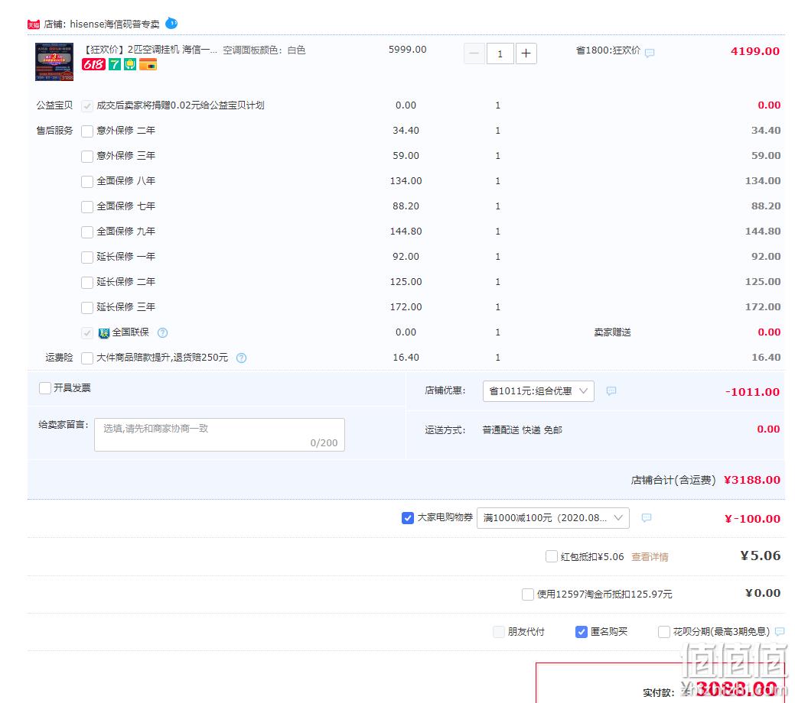Click the Tmall logo icon beside store name

pos(34,24)
